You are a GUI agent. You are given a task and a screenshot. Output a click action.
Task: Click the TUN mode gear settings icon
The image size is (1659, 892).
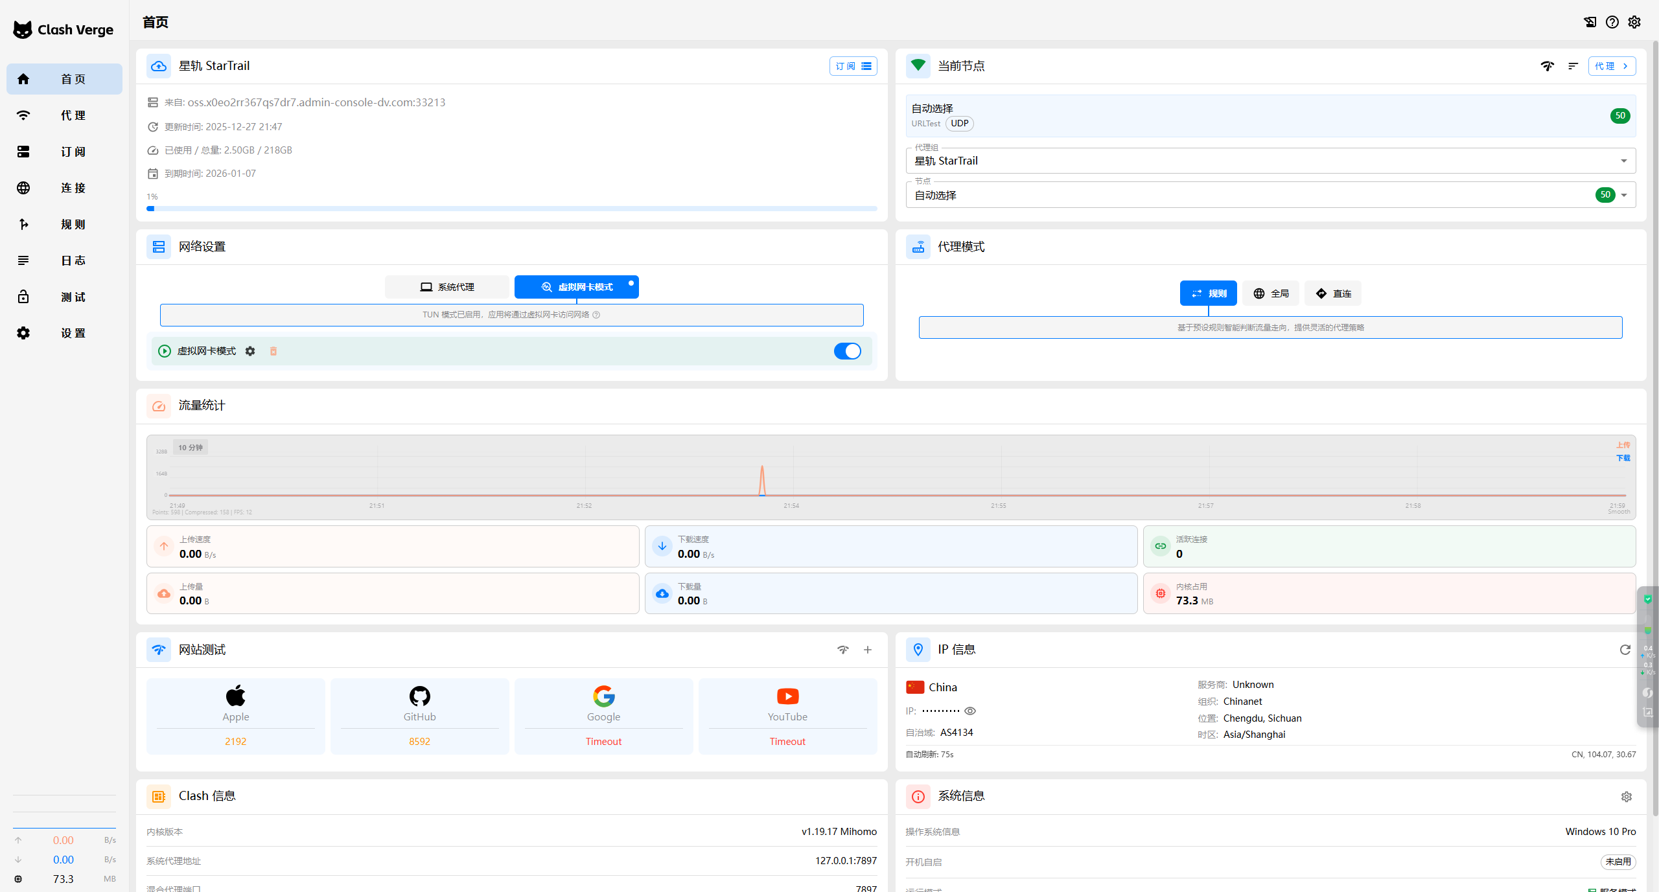click(250, 351)
